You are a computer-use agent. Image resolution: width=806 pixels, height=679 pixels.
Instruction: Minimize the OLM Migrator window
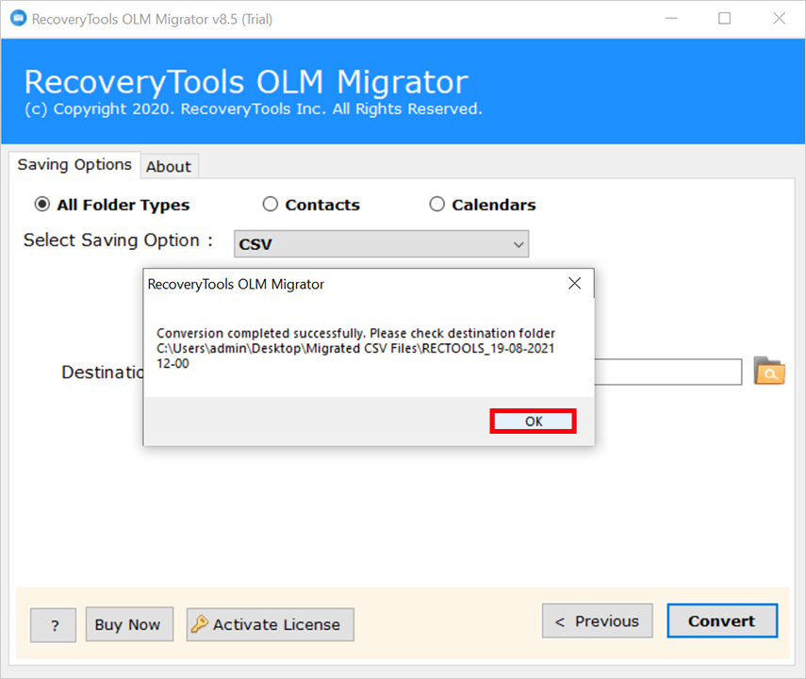[x=671, y=19]
